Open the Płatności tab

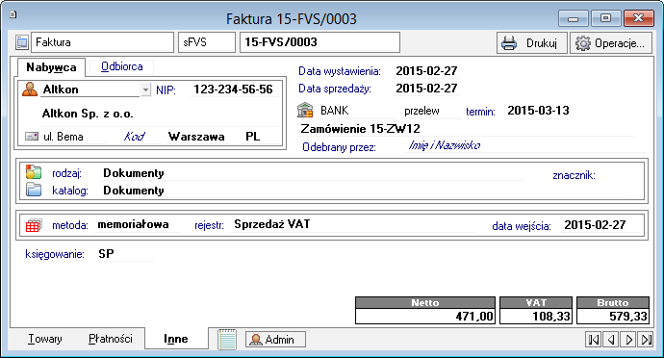(x=110, y=339)
